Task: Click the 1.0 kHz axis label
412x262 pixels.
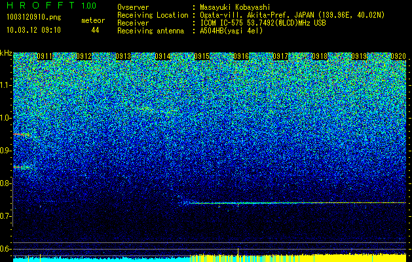Action: point(5,118)
